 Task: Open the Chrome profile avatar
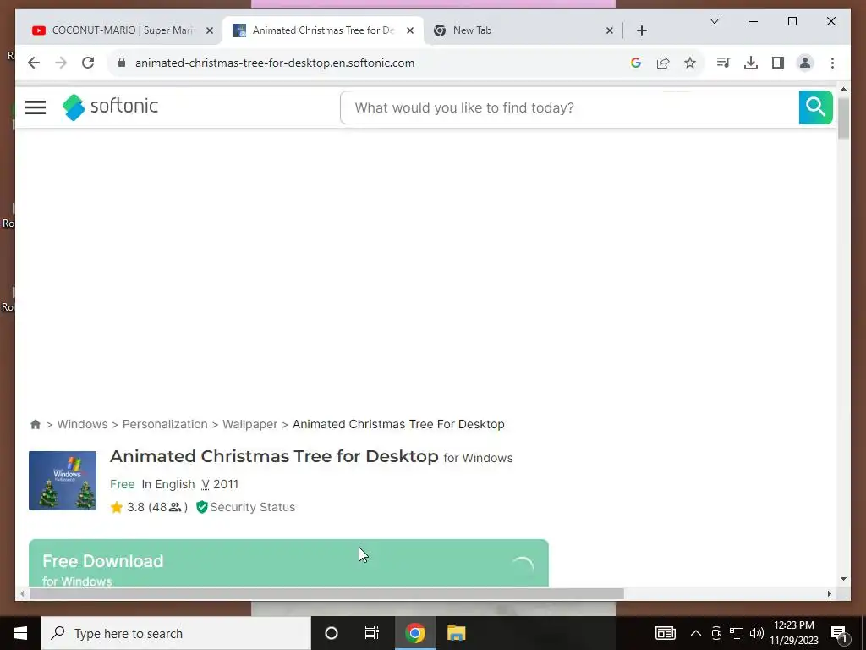[x=805, y=63]
